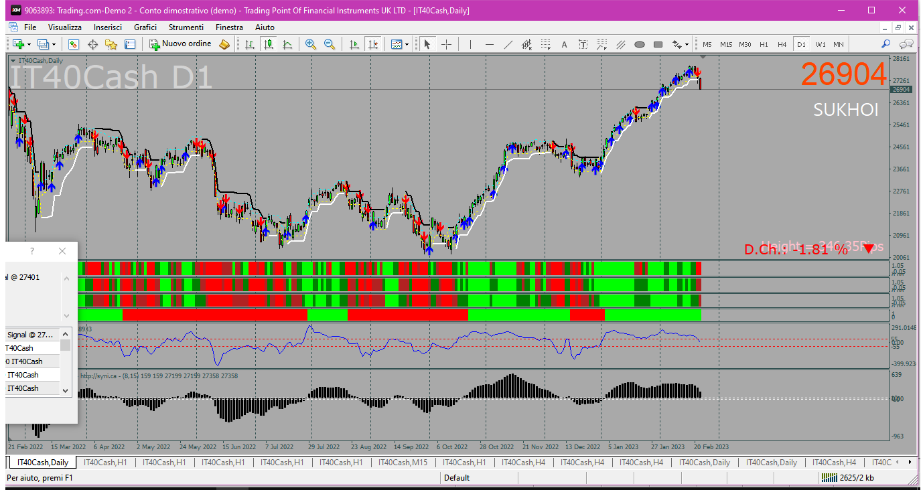Expand the Profiles dropdown arrow
923x490 pixels.
click(54, 44)
